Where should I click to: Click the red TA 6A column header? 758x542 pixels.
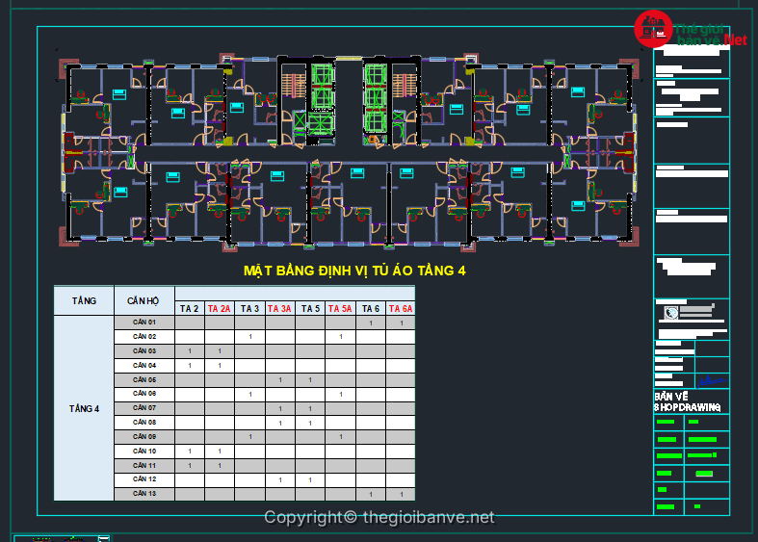(400, 309)
